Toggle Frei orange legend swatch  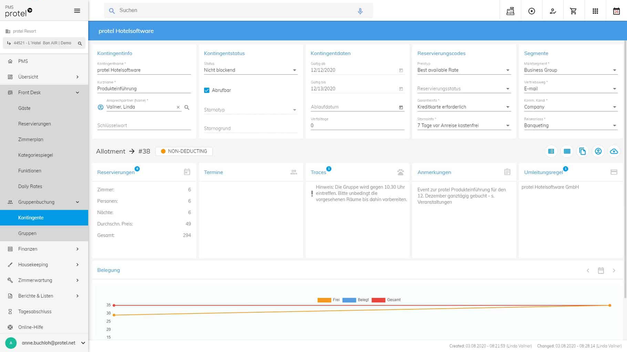pos(324,300)
